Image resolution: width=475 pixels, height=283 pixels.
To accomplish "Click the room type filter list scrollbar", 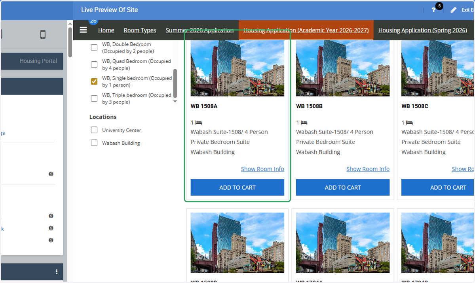I will pyautogui.click(x=175, y=83).
